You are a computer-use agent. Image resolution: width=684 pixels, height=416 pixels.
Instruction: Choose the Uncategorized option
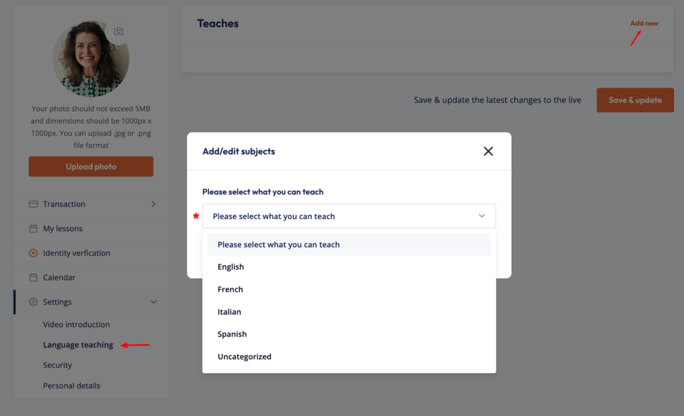pyautogui.click(x=244, y=357)
